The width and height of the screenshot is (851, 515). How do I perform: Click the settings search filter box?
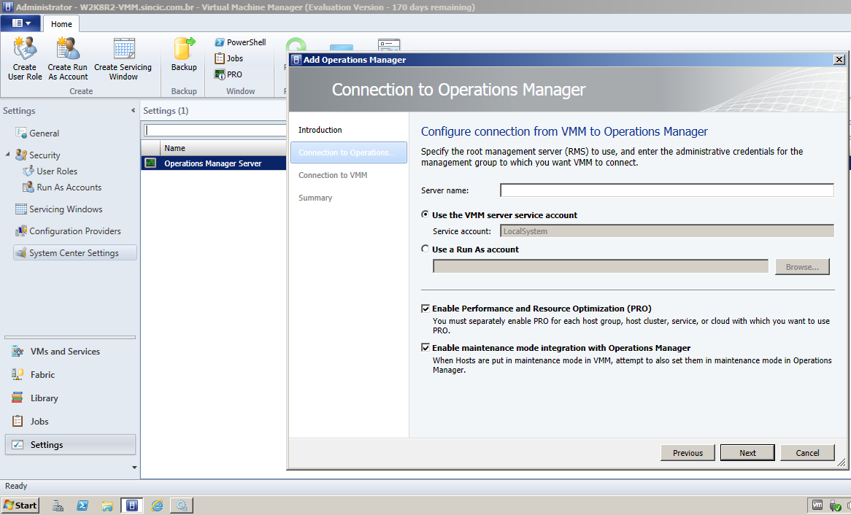tap(215, 131)
